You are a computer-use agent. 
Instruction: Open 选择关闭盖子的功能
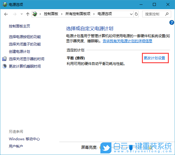click(25, 44)
